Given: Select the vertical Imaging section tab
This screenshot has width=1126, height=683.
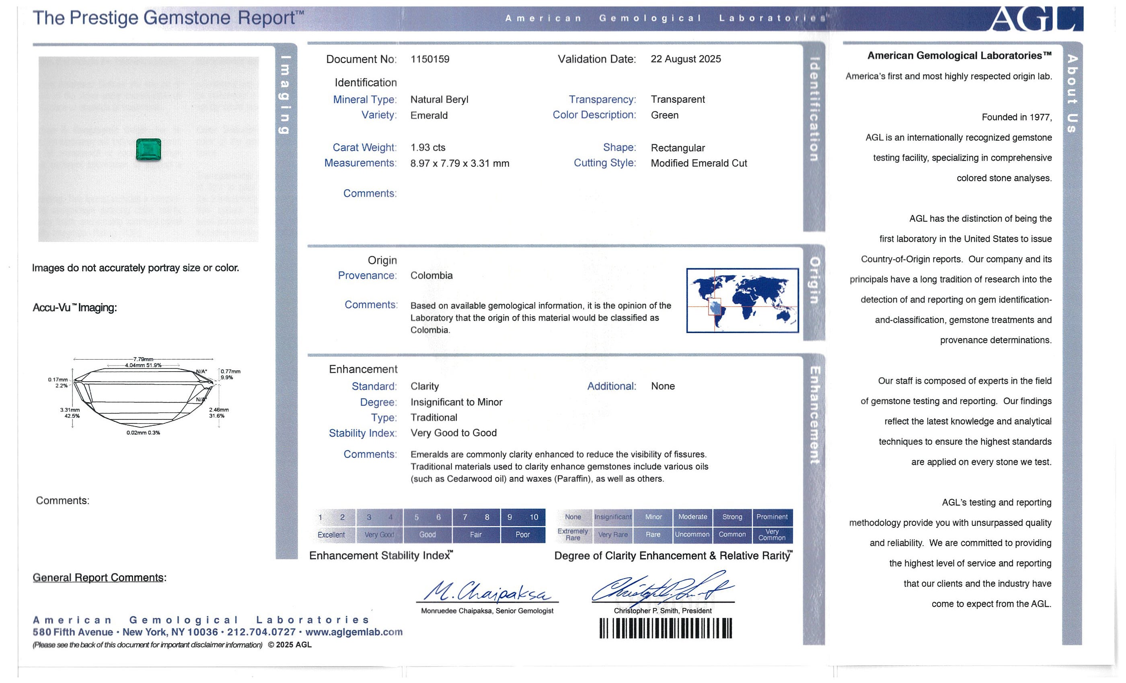Looking at the screenshot, I should point(286,95).
